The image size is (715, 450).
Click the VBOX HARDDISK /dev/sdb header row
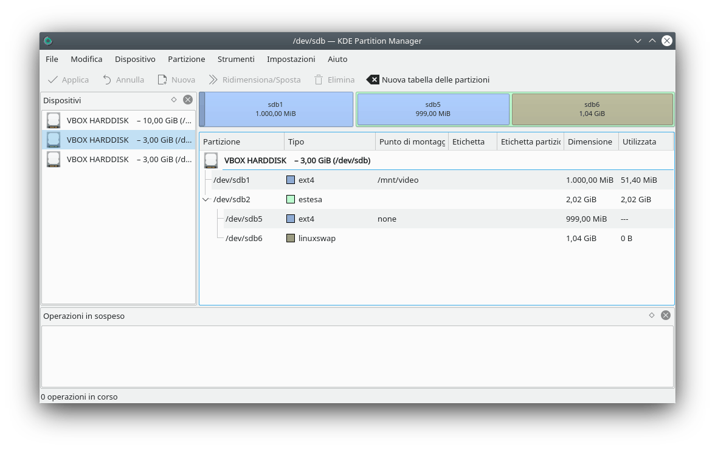point(437,160)
